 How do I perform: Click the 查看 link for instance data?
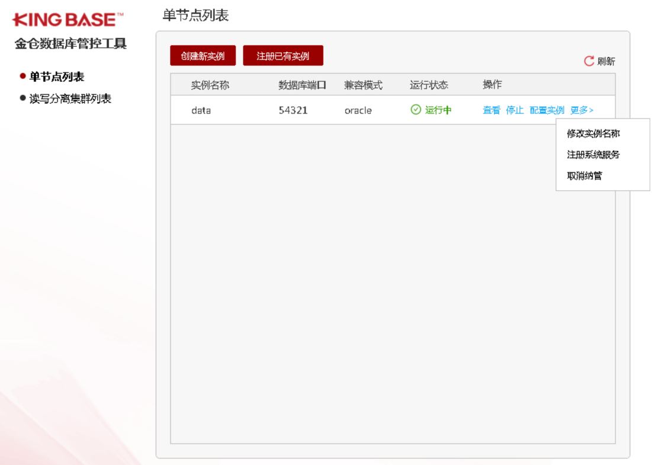click(491, 110)
